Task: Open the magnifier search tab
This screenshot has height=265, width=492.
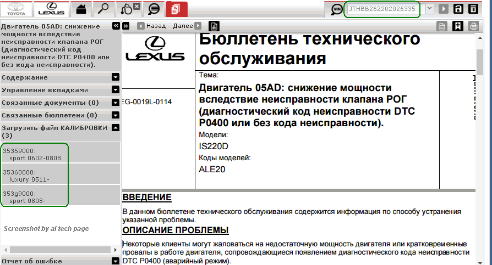Action: point(103,9)
